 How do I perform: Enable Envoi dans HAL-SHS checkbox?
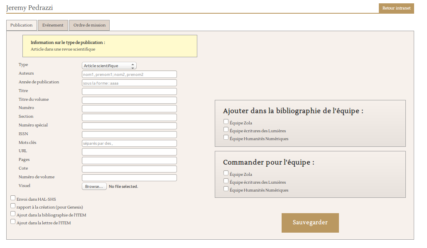pos(13,198)
